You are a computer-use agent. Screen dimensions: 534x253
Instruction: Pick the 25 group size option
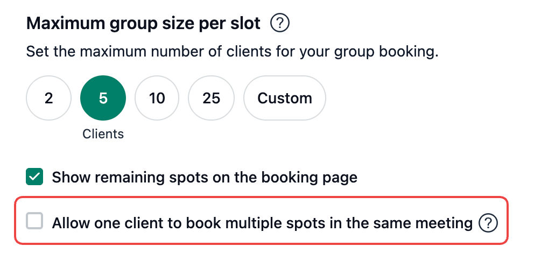pyautogui.click(x=211, y=99)
